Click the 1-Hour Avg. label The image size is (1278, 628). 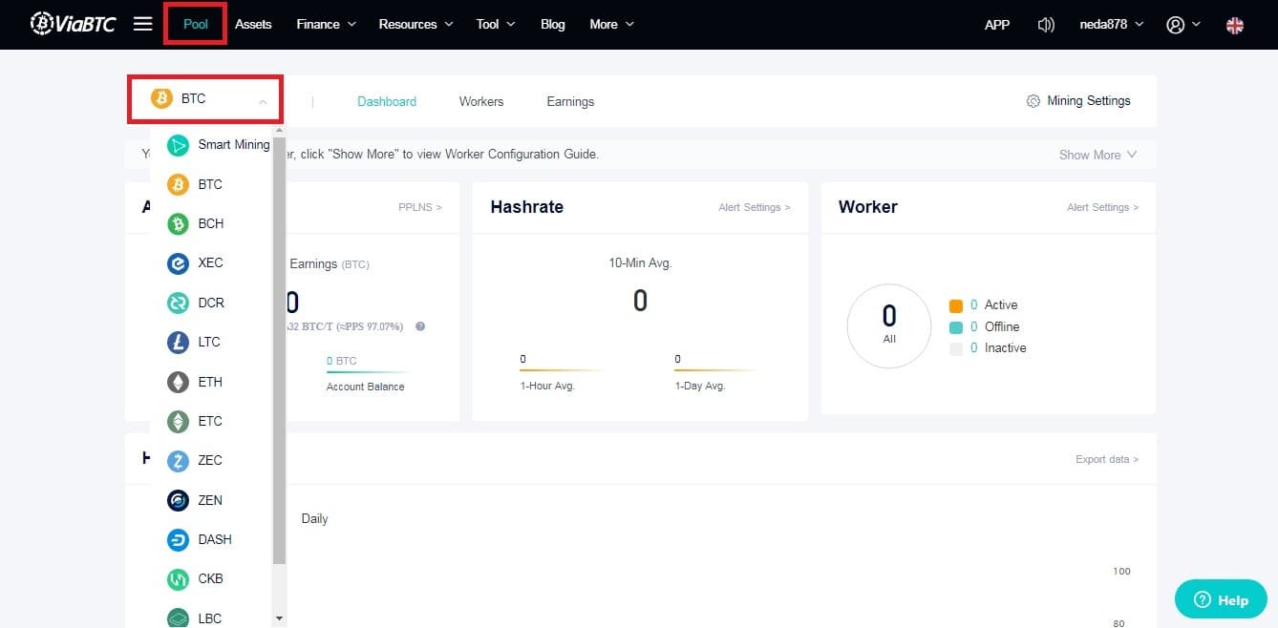(x=547, y=386)
